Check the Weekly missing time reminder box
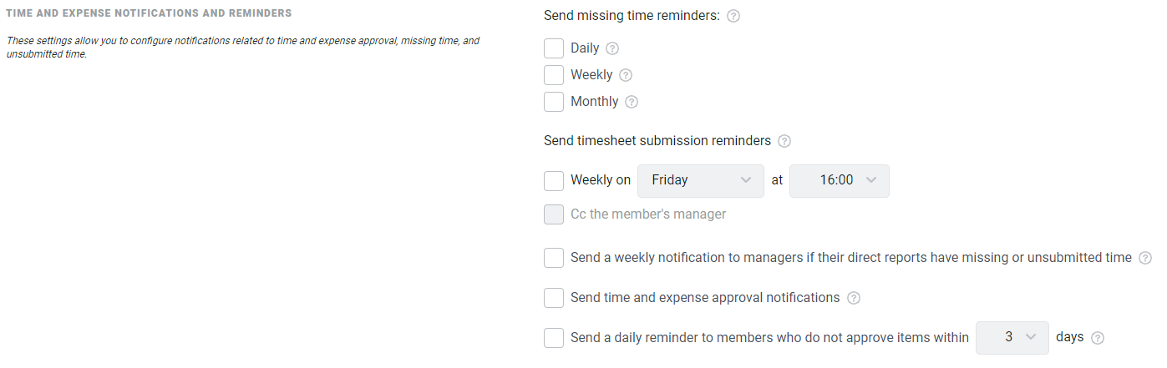The width and height of the screenshot is (1167, 368). click(554, 75)
